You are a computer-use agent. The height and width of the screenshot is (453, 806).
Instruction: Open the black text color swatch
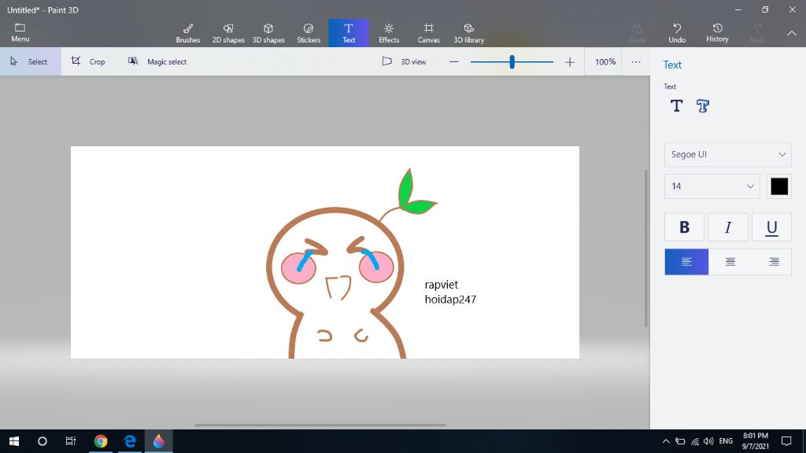779,186
